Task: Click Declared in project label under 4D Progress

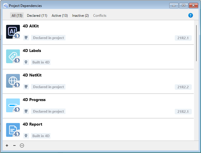Action: coord(48,111)
